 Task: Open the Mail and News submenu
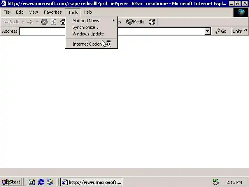(x=91, y=21)
